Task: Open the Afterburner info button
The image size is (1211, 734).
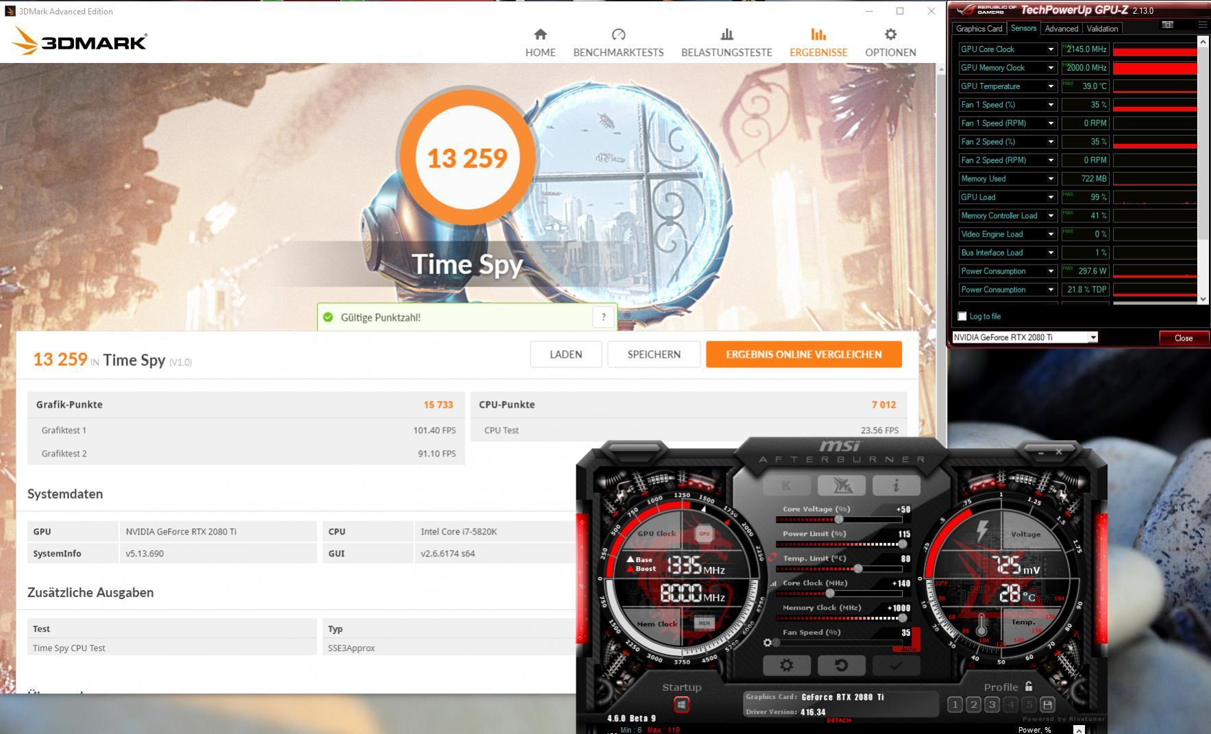Action: pos(896,485)
